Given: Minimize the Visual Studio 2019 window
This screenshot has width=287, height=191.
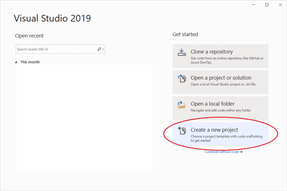Looking at the screenshot, I should coord(254,5).
